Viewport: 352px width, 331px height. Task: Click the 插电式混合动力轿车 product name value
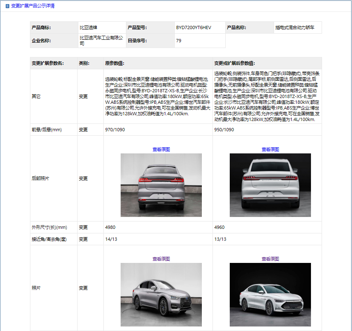(x=295, y=27)
